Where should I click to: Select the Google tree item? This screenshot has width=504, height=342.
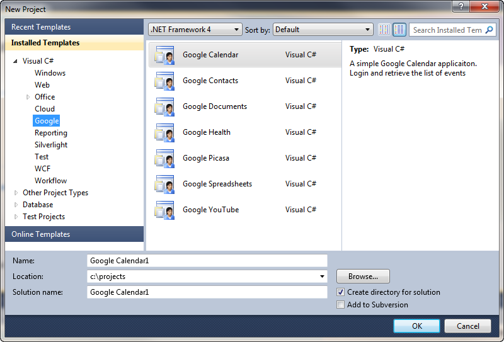pyautogui.click(x=47, y=121)
